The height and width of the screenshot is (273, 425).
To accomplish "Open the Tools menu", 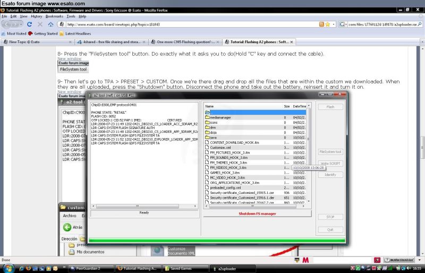I will tap(71, 16).
